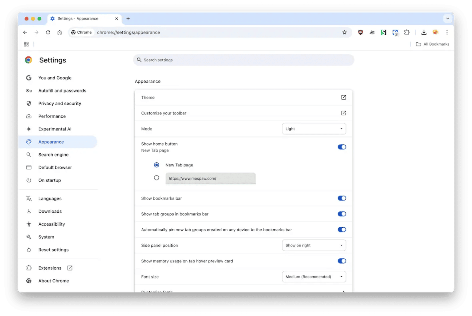Open Chrome three-dot menu
This screenshot has width=472, height=316.
(x=447, y=32)
